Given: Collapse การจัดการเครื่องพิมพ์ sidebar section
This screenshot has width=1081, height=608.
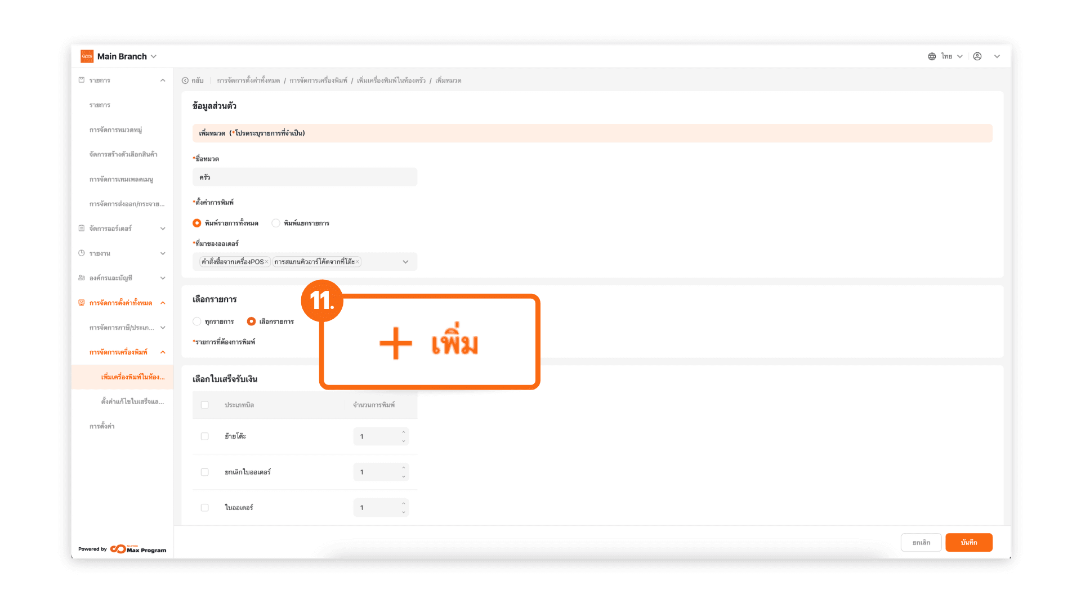Looking at the screenshot, I should pos(163,352).
